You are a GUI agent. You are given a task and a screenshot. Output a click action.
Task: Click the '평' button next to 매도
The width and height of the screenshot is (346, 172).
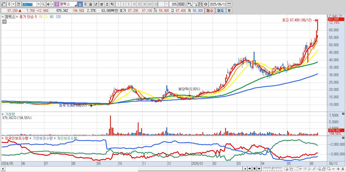coord(229,11)
